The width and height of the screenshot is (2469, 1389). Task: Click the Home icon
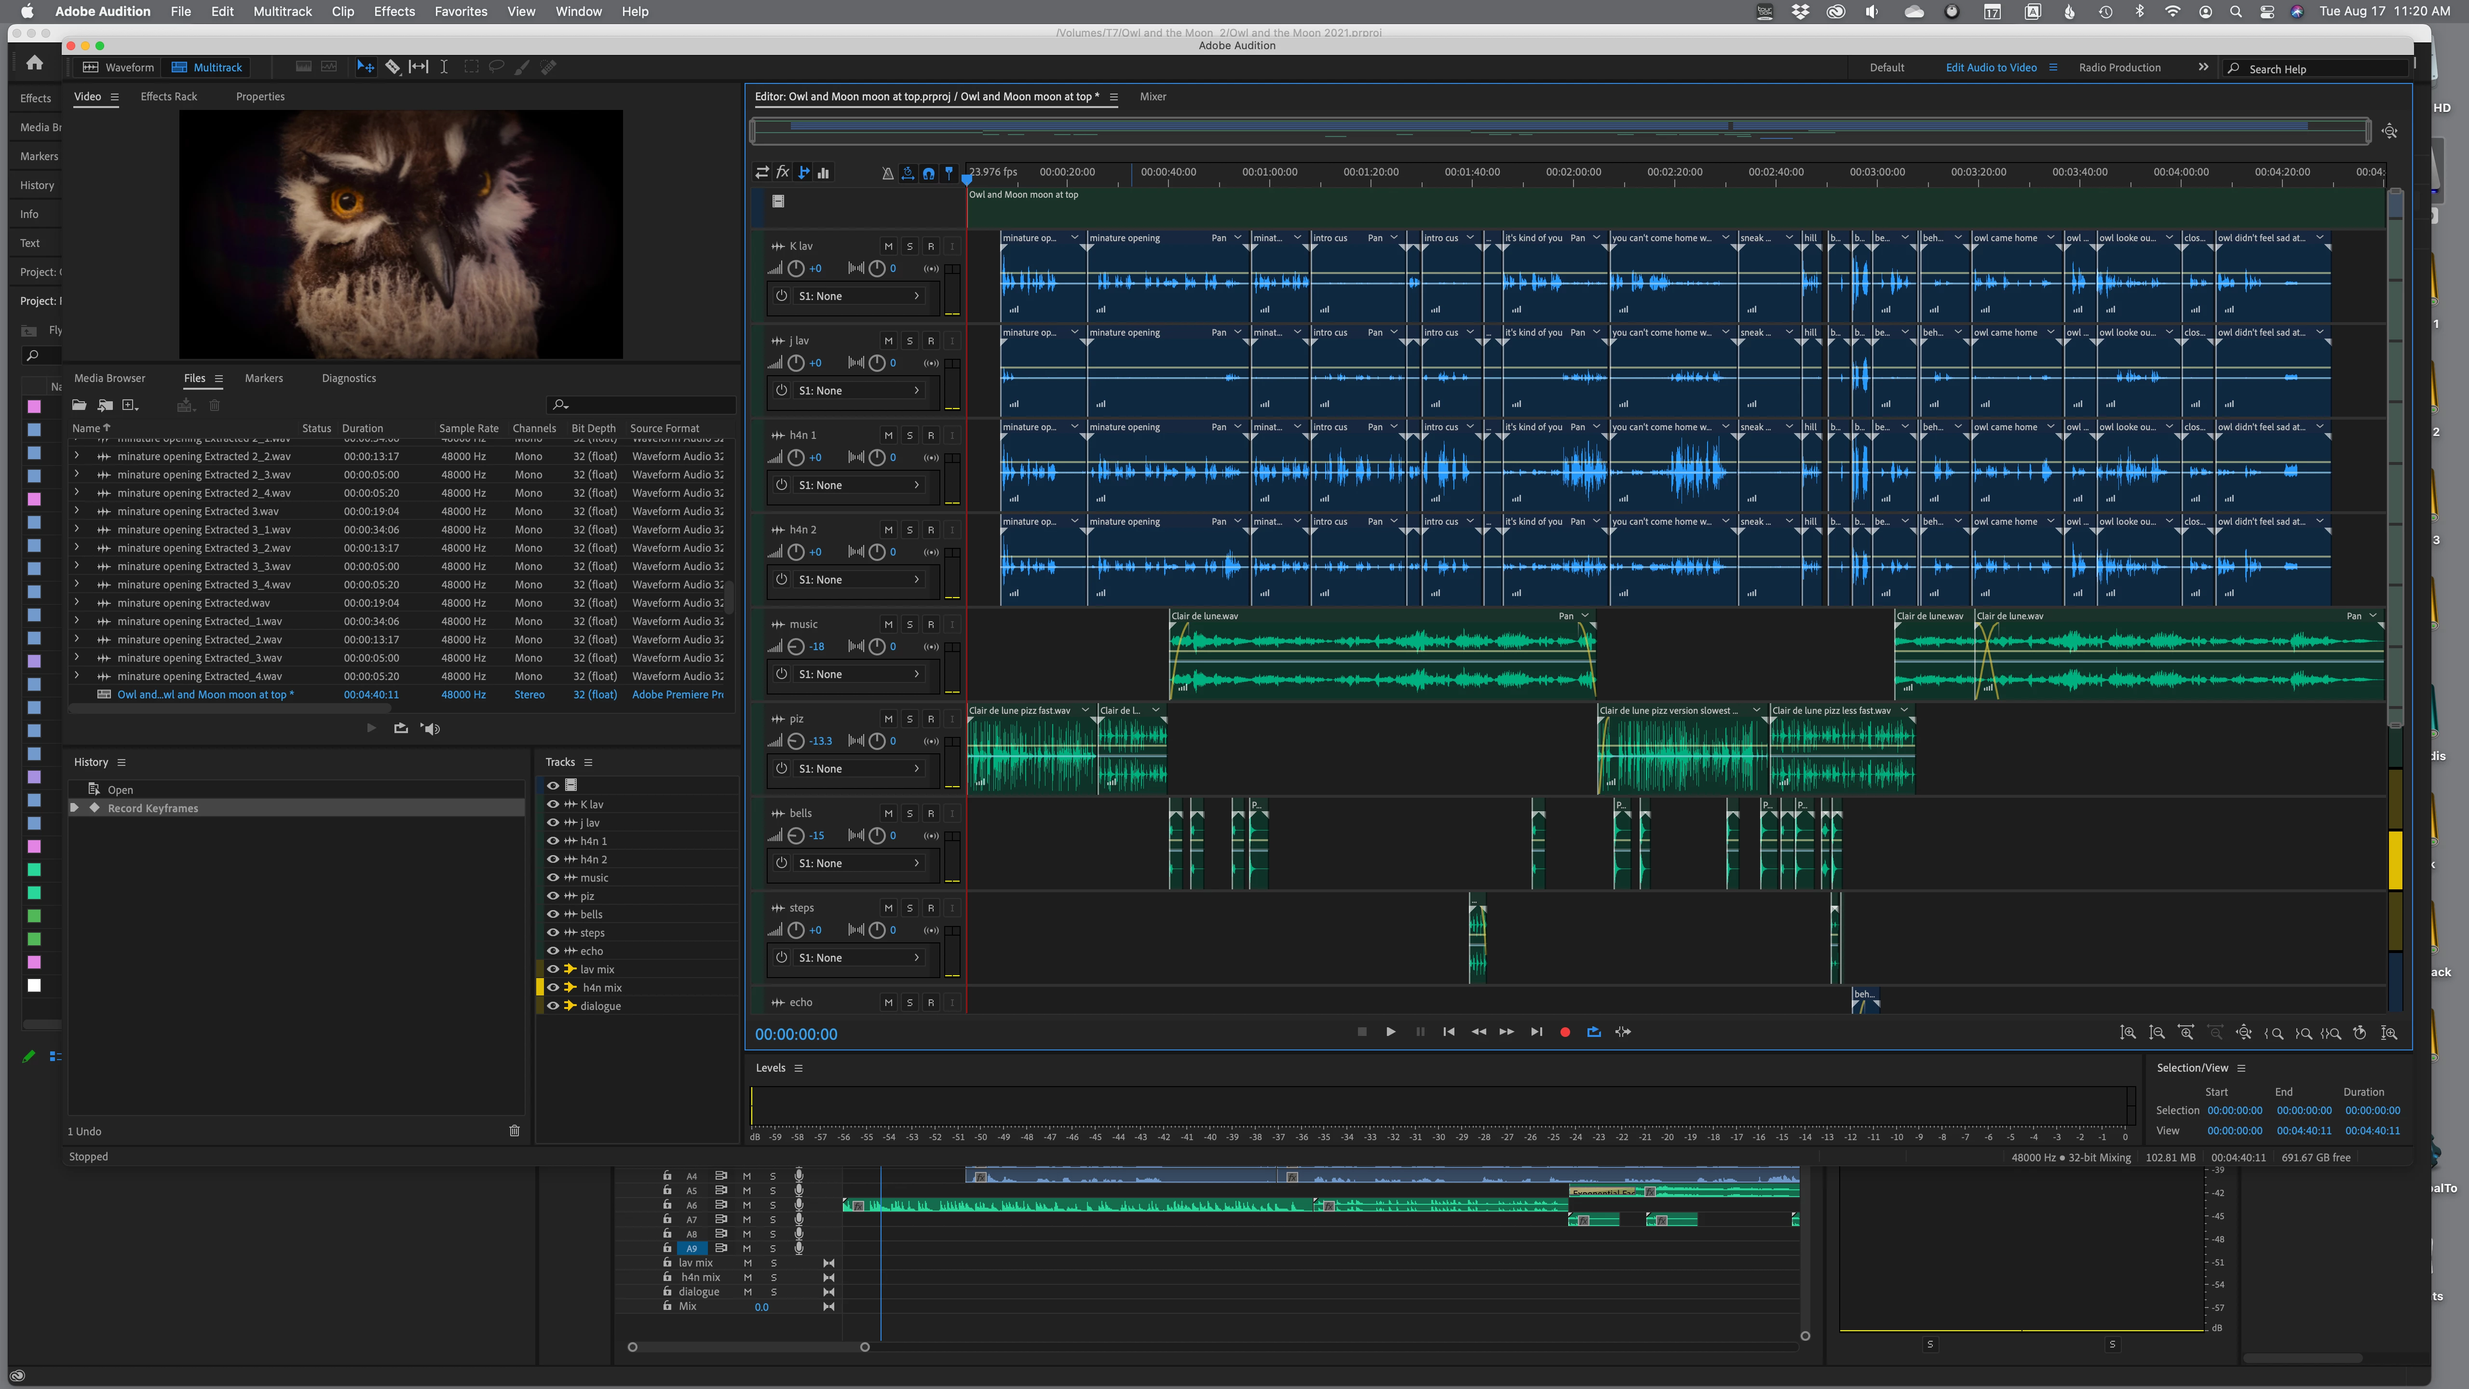tap(35, 63)
